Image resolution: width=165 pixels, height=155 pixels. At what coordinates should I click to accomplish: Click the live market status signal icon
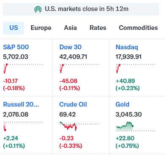(x=38, y=9)
